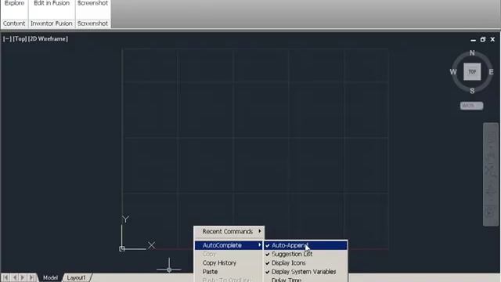Open the Content panel title
Image resolution: width=501 pixels, height=282 pixels.
tap(14, 23)
